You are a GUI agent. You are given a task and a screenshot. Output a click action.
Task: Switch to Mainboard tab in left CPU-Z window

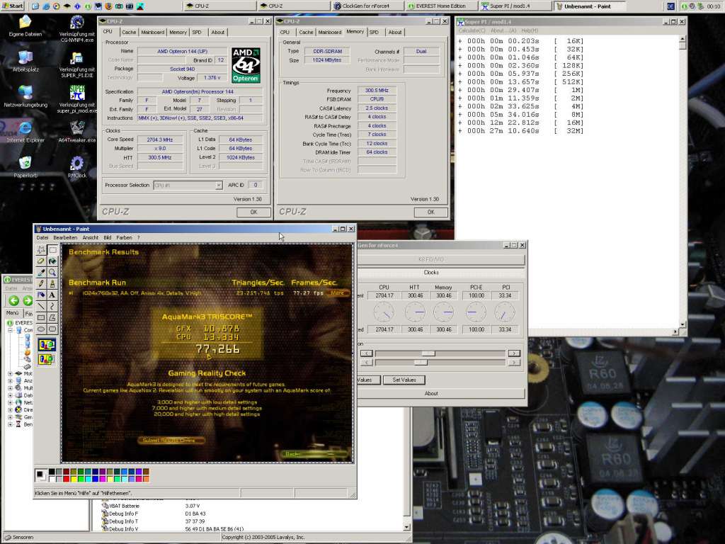point(153,33)
